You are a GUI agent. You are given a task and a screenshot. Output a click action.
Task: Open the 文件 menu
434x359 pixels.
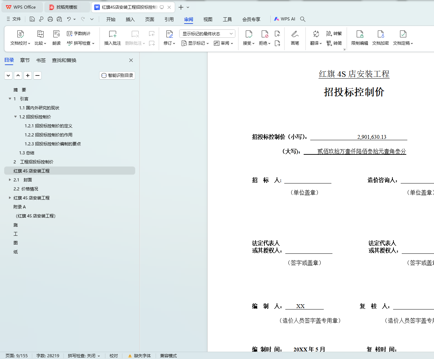[x=14, y=19]
